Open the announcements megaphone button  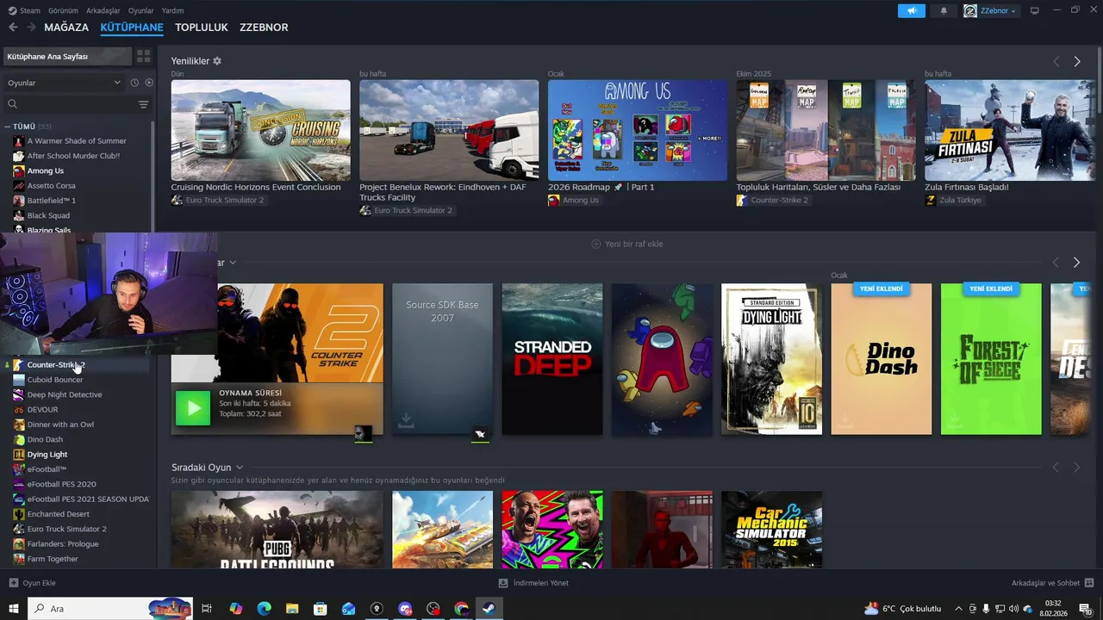(x=911, y=10)
